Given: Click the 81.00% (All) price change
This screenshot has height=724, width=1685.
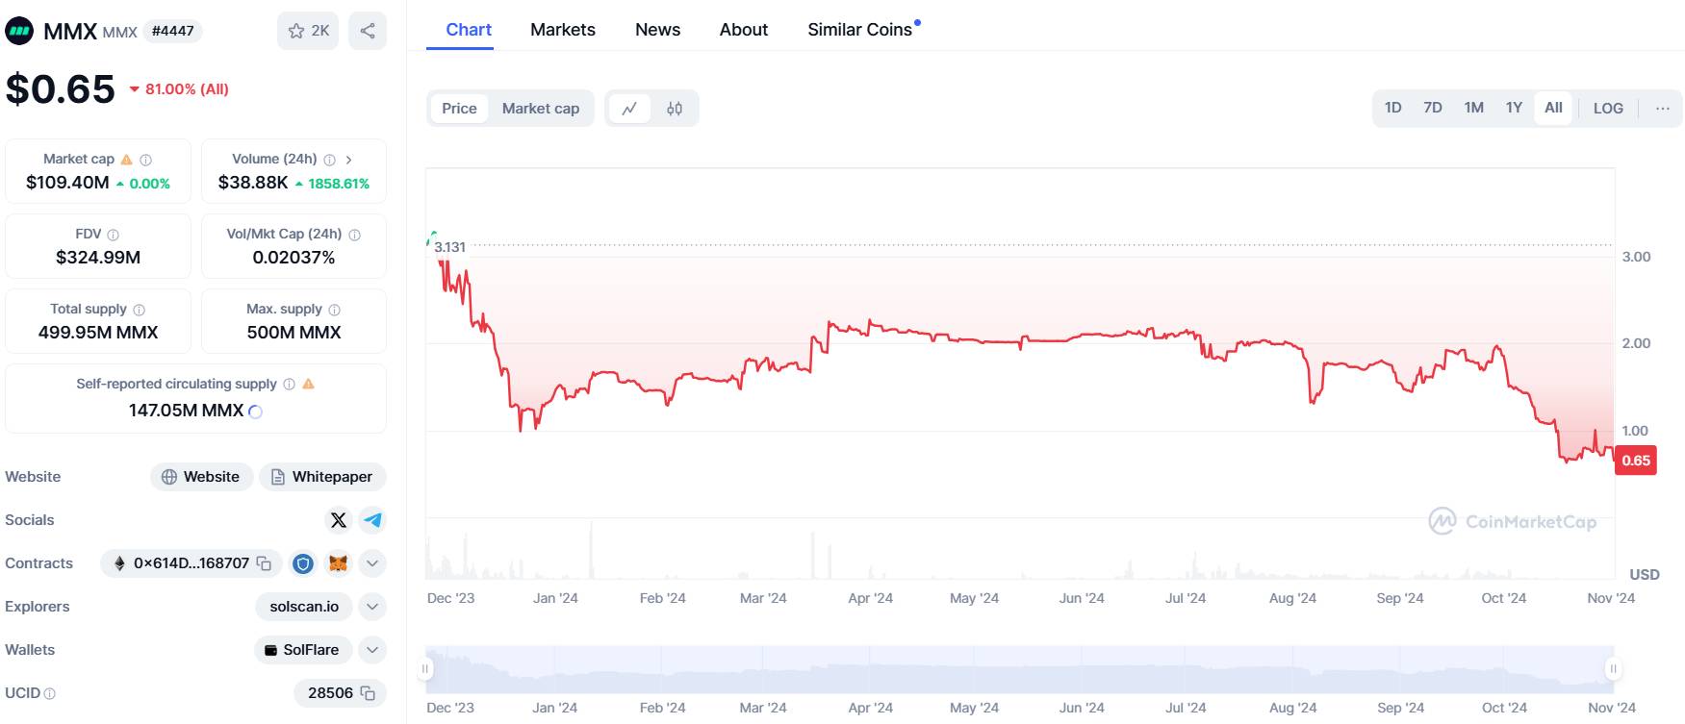Looking at the screenshot, I should [x=179, y=89].
